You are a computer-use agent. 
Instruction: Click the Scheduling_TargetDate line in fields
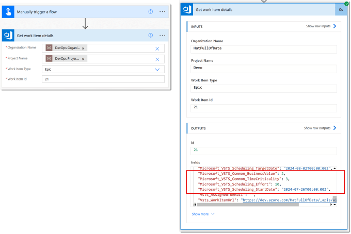coord(265,169)
